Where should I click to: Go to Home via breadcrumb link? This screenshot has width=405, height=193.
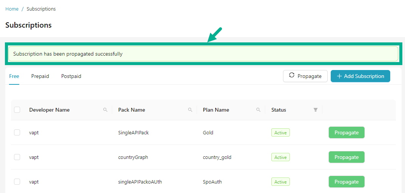12,9
